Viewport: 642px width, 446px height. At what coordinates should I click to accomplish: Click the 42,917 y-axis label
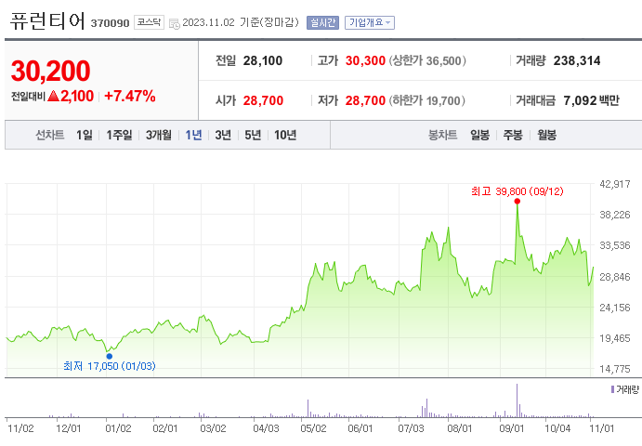coord(615,184)
